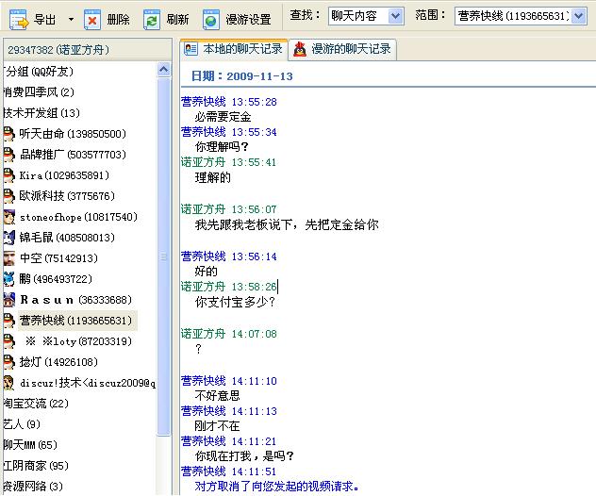The width and height of the screenshot is (596, 496).
Task: Select contact 营养快线 (1193665631)
Action: [75, 321]
